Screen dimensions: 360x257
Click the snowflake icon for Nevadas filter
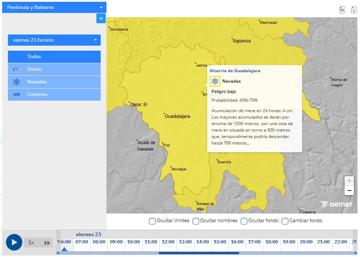(17, 82)
